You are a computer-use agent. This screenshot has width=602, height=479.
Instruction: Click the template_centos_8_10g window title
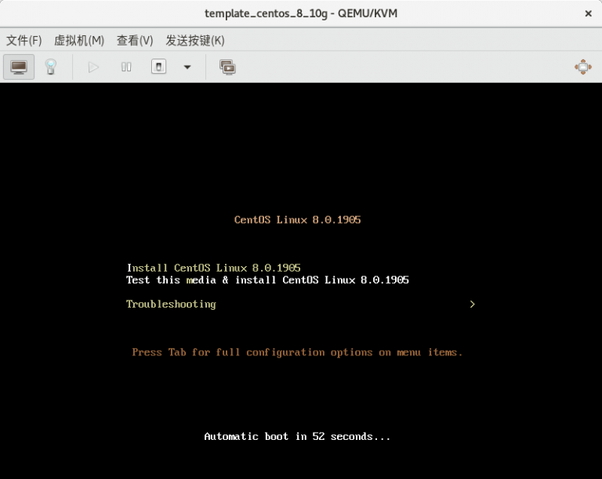(301, 14)
